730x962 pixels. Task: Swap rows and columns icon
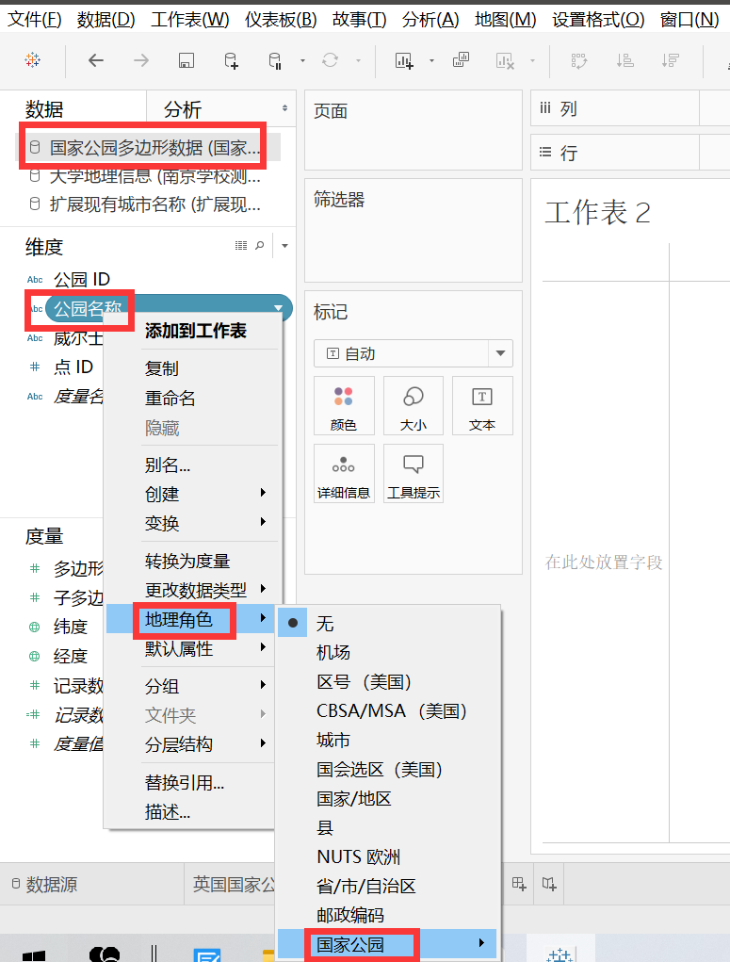point(579,60)
